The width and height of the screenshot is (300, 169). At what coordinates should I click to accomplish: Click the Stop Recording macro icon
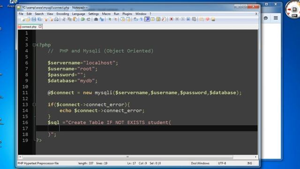pyautogui.click(x=177, y=19)
